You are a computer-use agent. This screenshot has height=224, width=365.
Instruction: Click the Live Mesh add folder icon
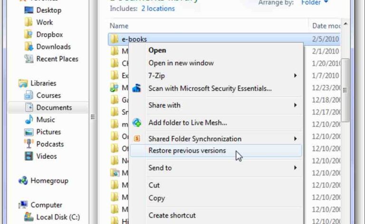[x=137, y=123]
